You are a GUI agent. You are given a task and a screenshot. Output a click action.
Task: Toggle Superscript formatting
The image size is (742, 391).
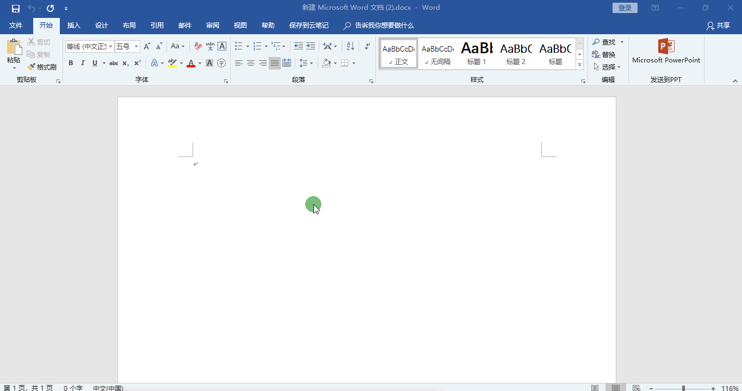[138, 63]
